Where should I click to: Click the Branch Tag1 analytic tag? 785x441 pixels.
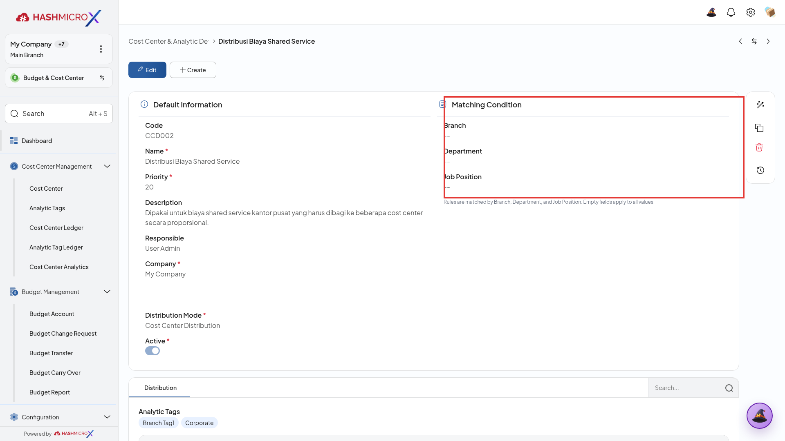click(x=158, y=423)
